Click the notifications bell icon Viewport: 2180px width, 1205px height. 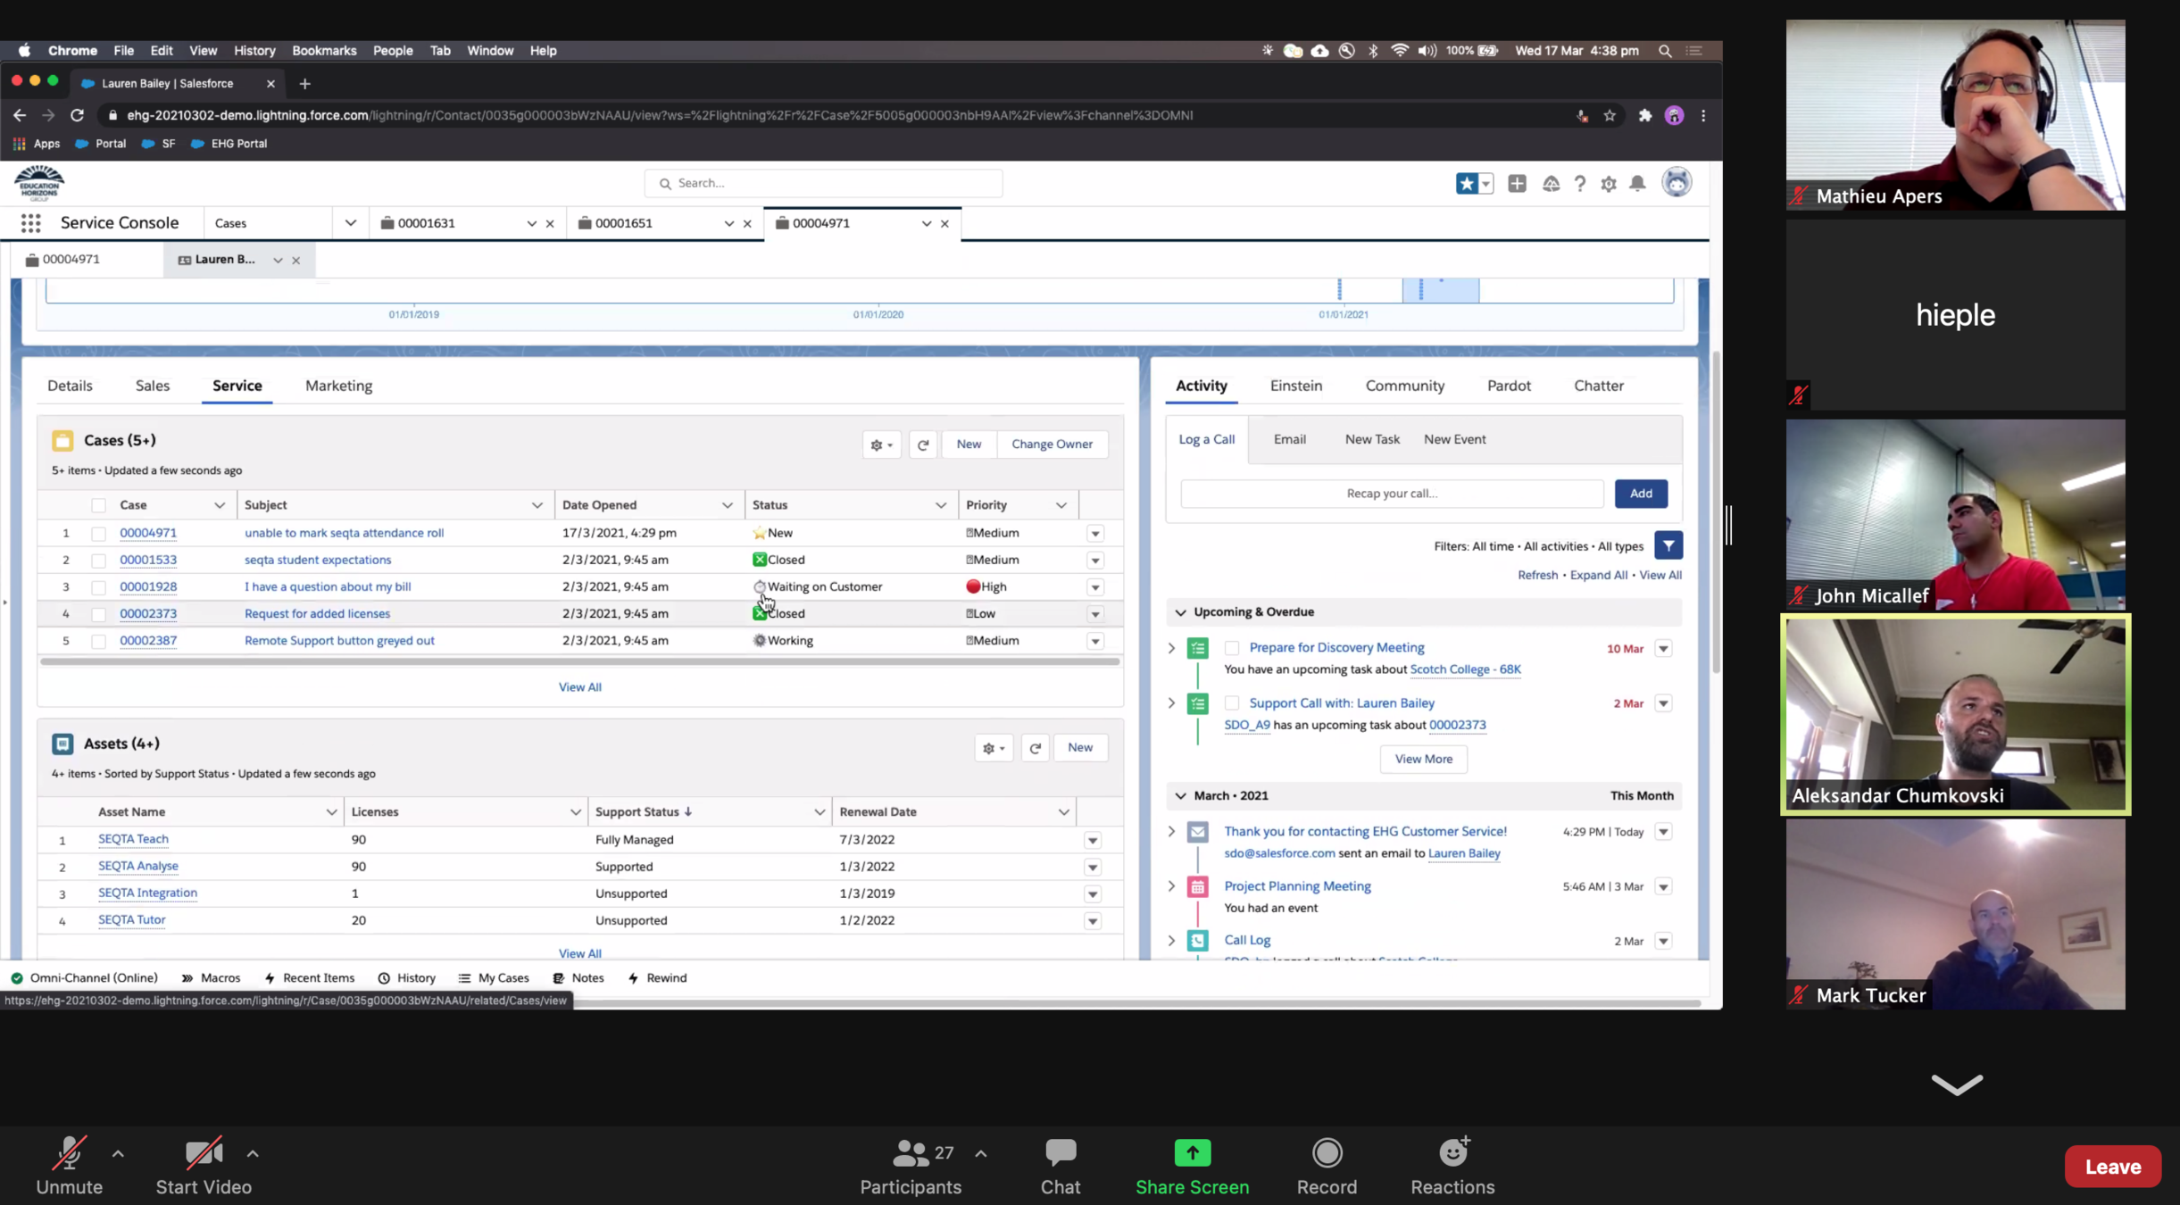pos(1637,183)
